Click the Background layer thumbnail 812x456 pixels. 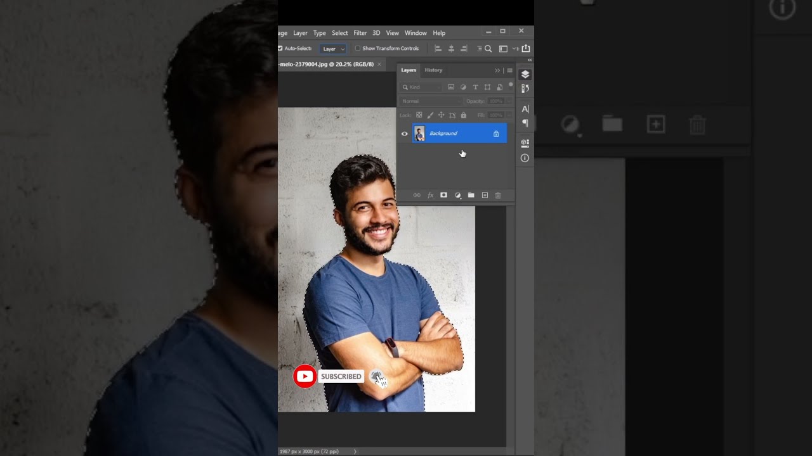point(419,134)
